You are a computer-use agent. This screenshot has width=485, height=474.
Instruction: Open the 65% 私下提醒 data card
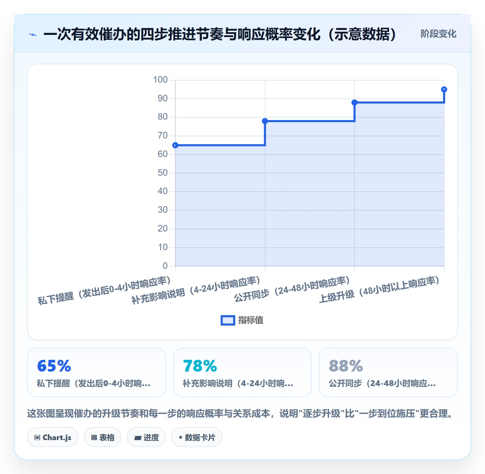coord(97,372)
